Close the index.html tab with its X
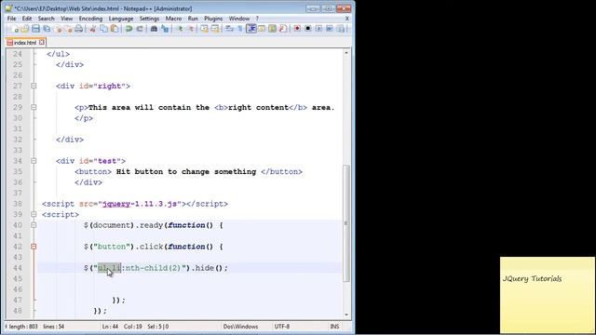 click(41, 42)
